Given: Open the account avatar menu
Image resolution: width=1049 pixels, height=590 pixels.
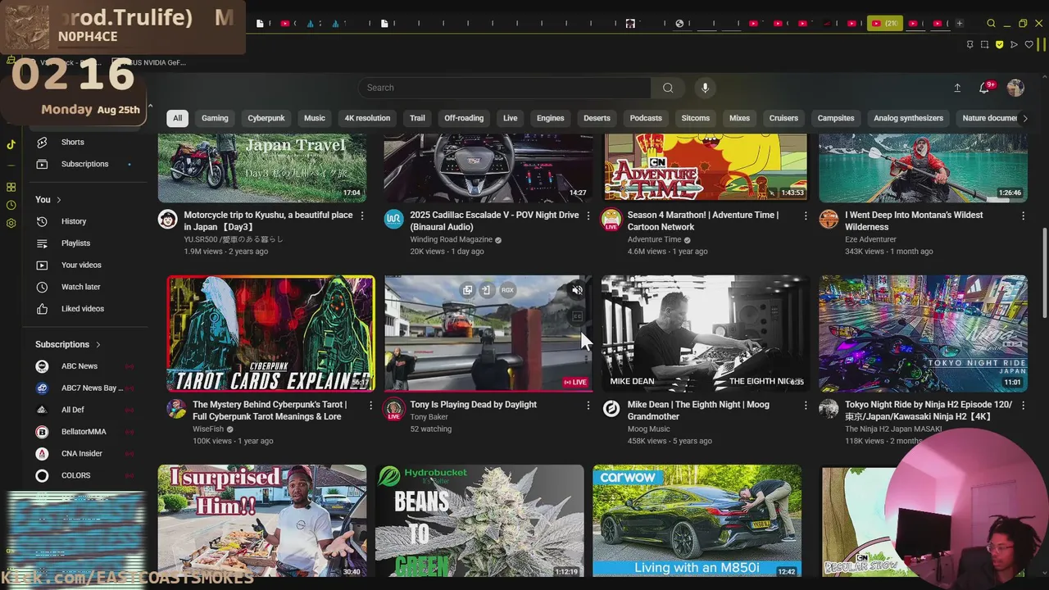Looking at the screenshot, I should [1015, 88].
